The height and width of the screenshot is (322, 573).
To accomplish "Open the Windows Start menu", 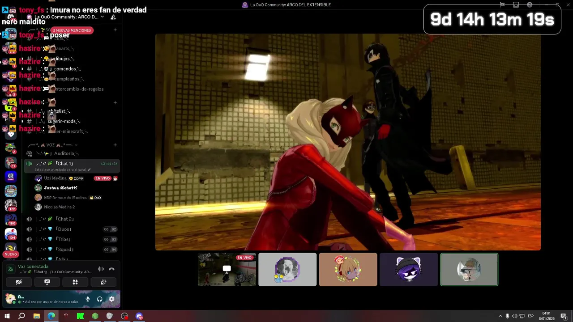I will [7, 316].
